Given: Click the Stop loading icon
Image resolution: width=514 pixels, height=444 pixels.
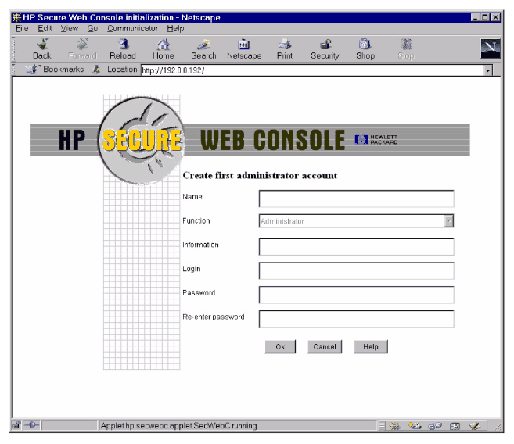Looking at the screenshot, I should tap(406, 44).
